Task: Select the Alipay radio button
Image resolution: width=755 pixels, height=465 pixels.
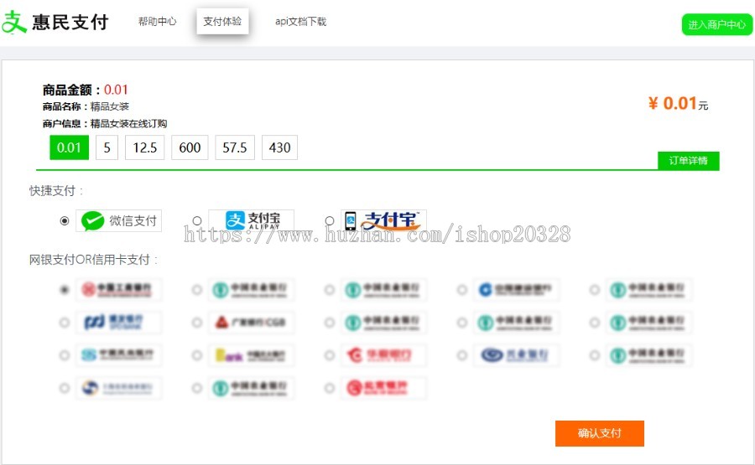Action: pos(197,220)
